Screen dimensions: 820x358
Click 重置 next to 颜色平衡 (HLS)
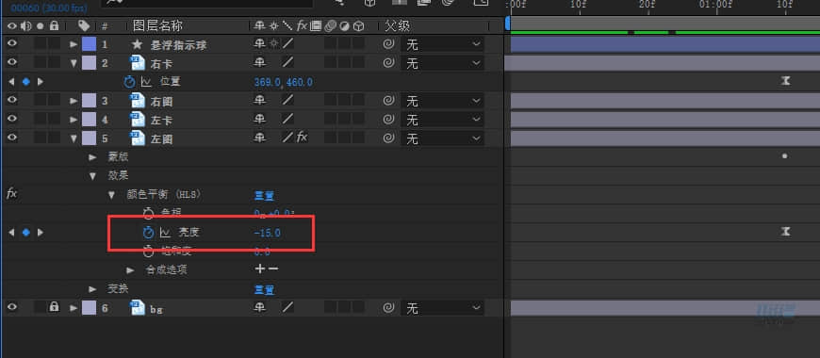pyautogui.click(x=264, y=195)
